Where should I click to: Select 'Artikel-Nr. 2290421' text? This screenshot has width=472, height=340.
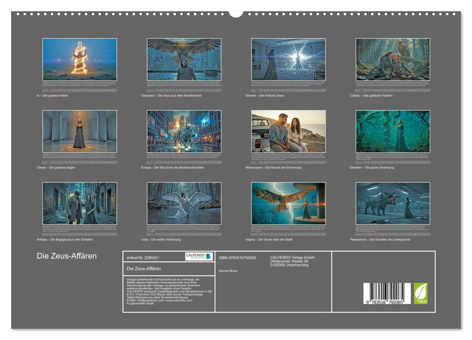(143, 258)
